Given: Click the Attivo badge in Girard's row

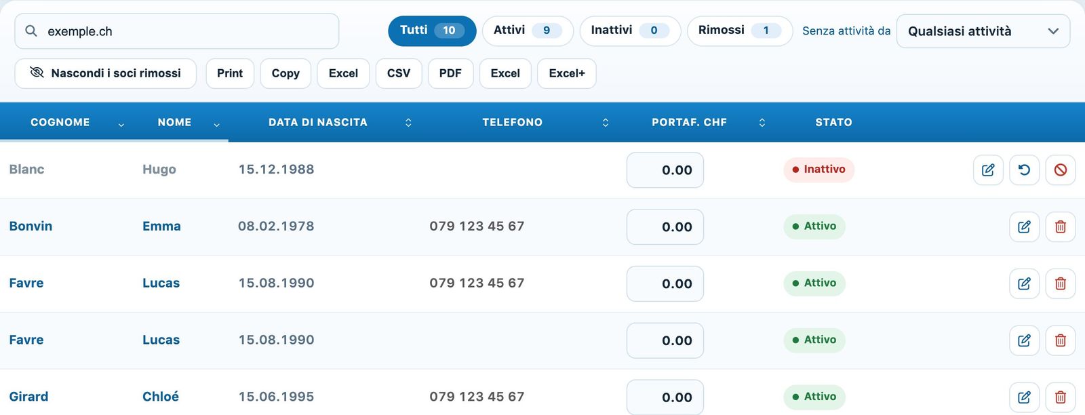Looking at the screenshot, I should click(x=814, y=397).
